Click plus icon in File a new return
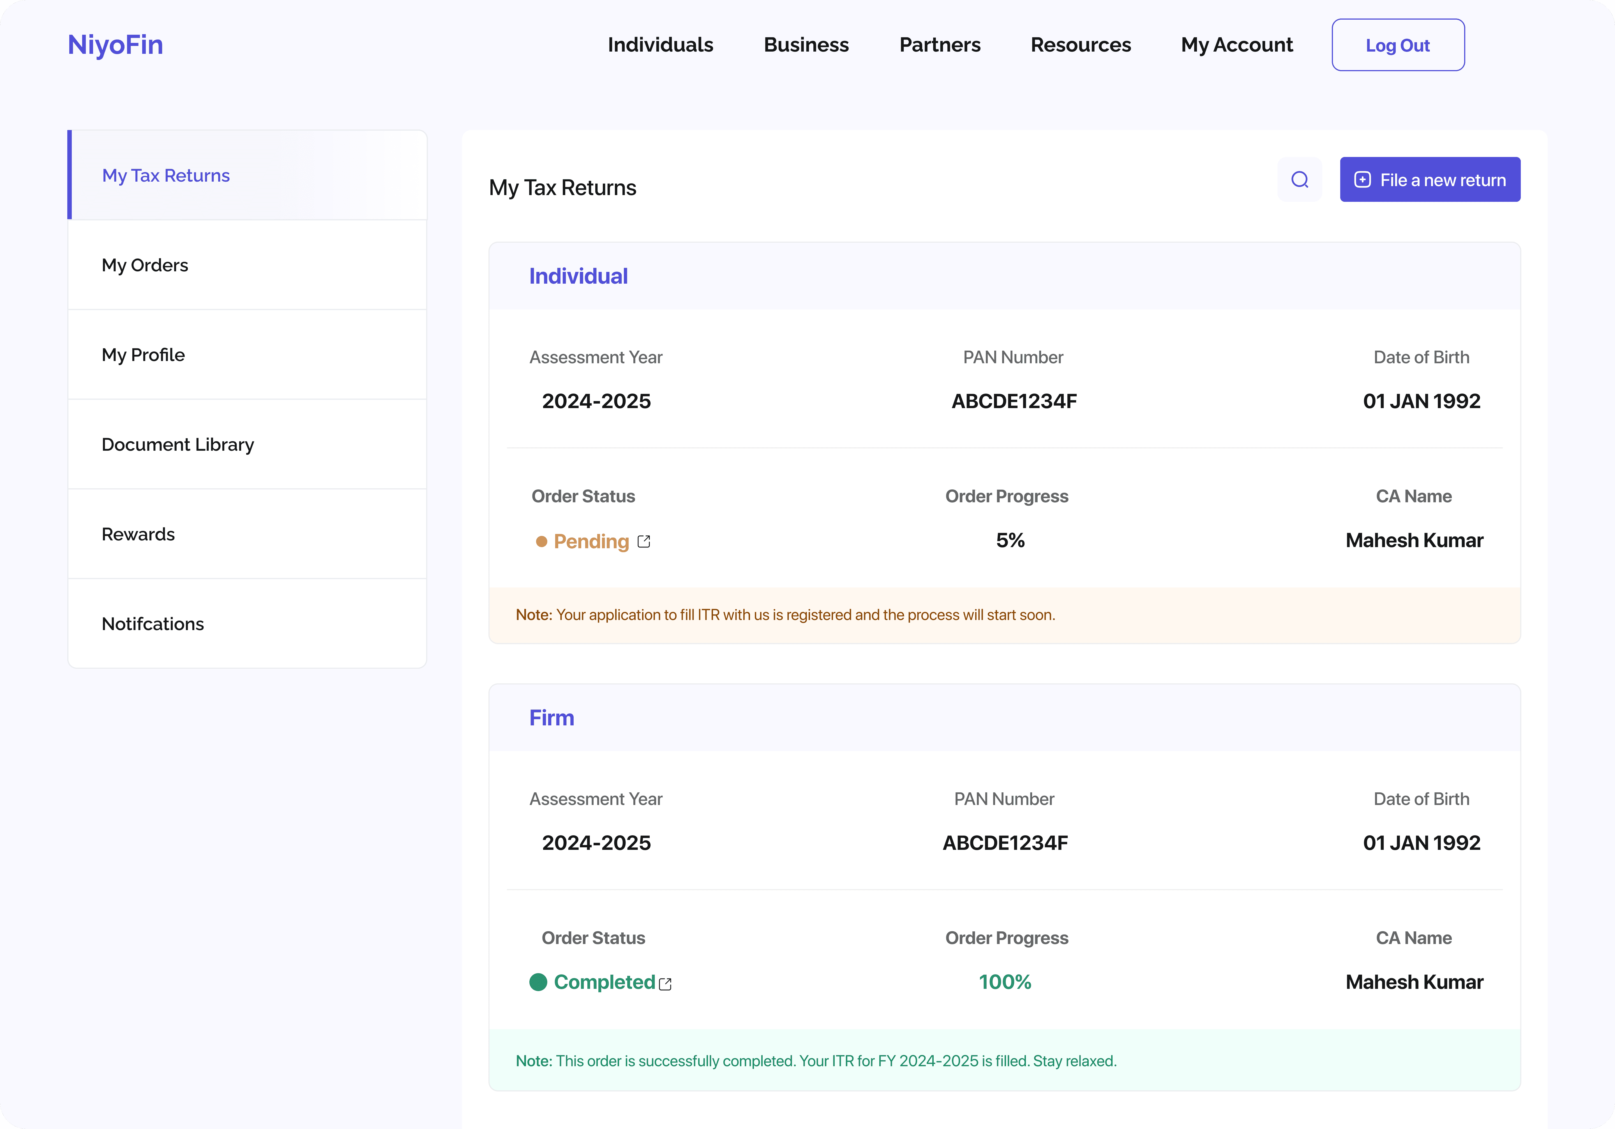This screenshot has height=1129, width=1615. pos(1362,180)
